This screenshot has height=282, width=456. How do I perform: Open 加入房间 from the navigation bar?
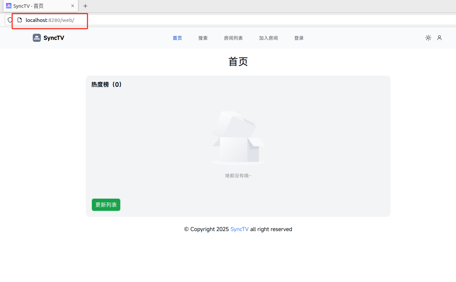(269, 38)
